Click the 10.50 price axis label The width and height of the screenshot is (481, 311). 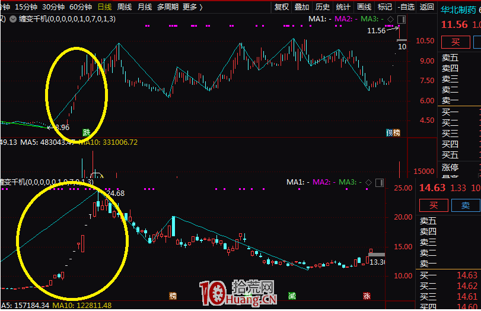[x=425, y=41]
